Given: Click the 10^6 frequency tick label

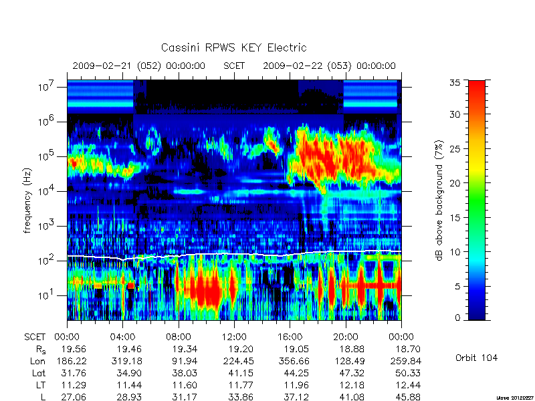Looking at the screenshot, I should tap(47, 121).
